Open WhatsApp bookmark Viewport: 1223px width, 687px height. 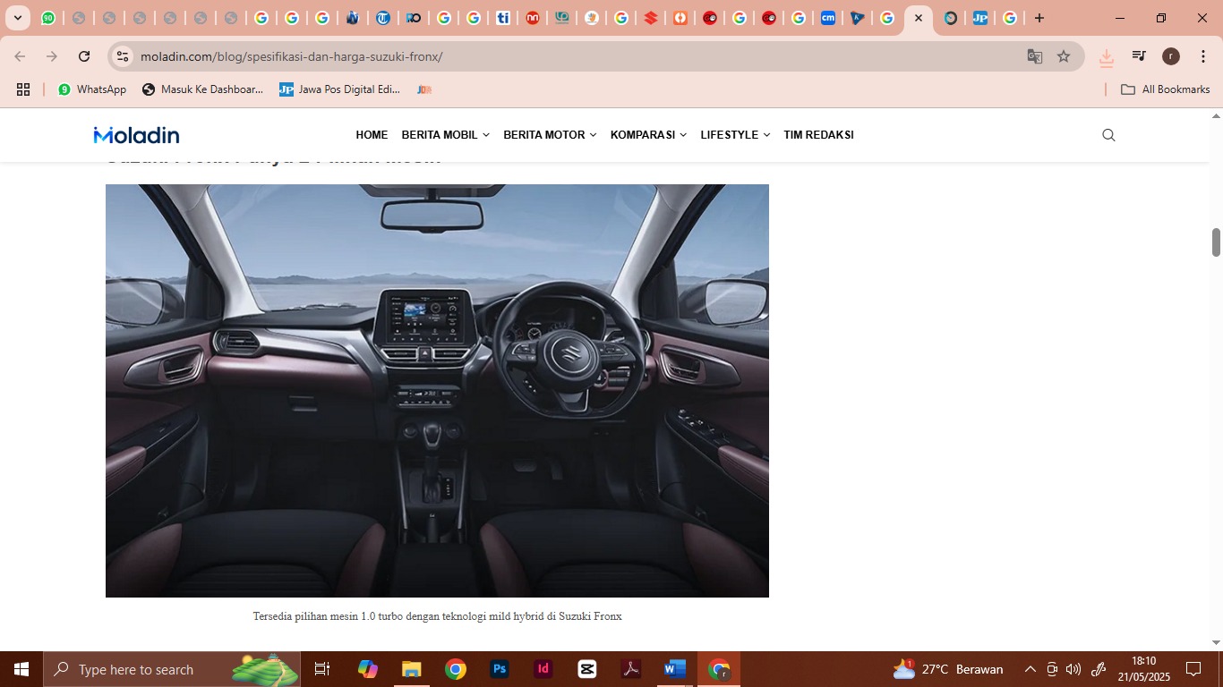point(92,89)
